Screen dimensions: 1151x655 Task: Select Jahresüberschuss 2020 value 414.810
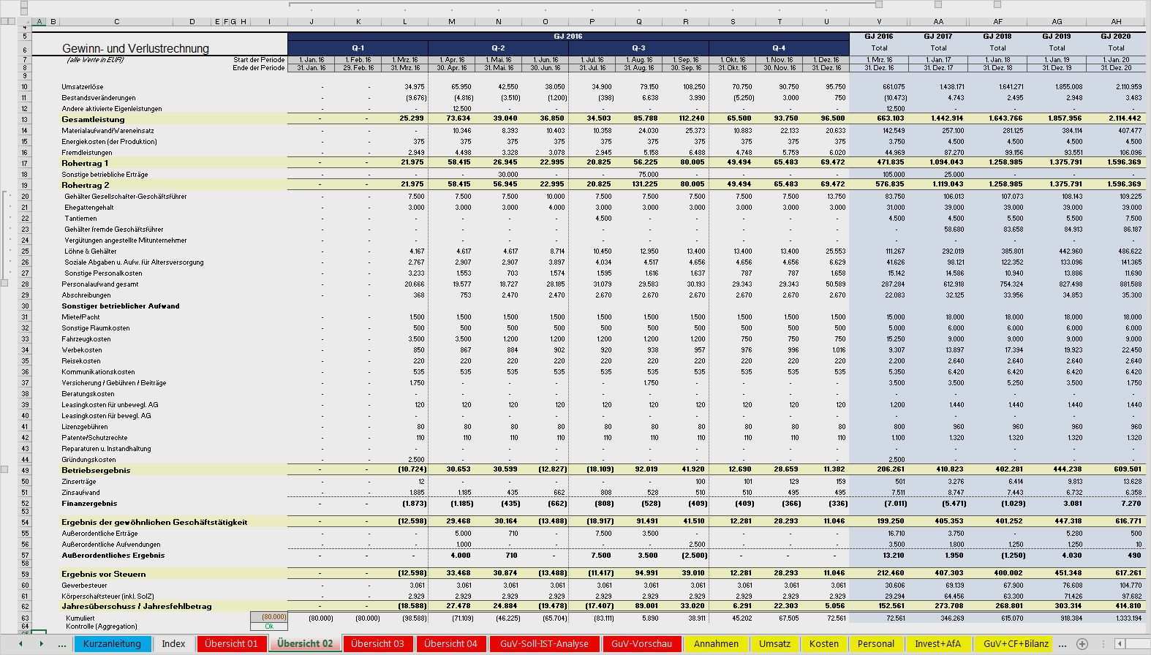coord(1127,606)
